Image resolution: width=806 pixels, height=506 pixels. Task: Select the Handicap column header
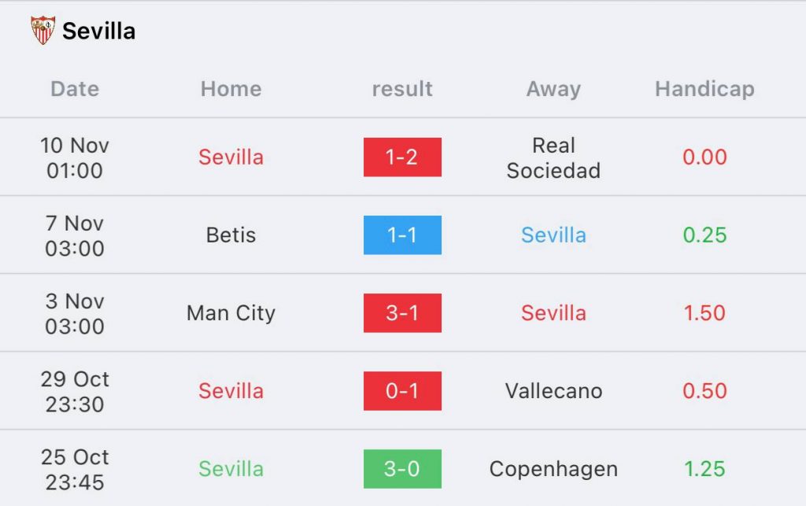click(704, 89)
